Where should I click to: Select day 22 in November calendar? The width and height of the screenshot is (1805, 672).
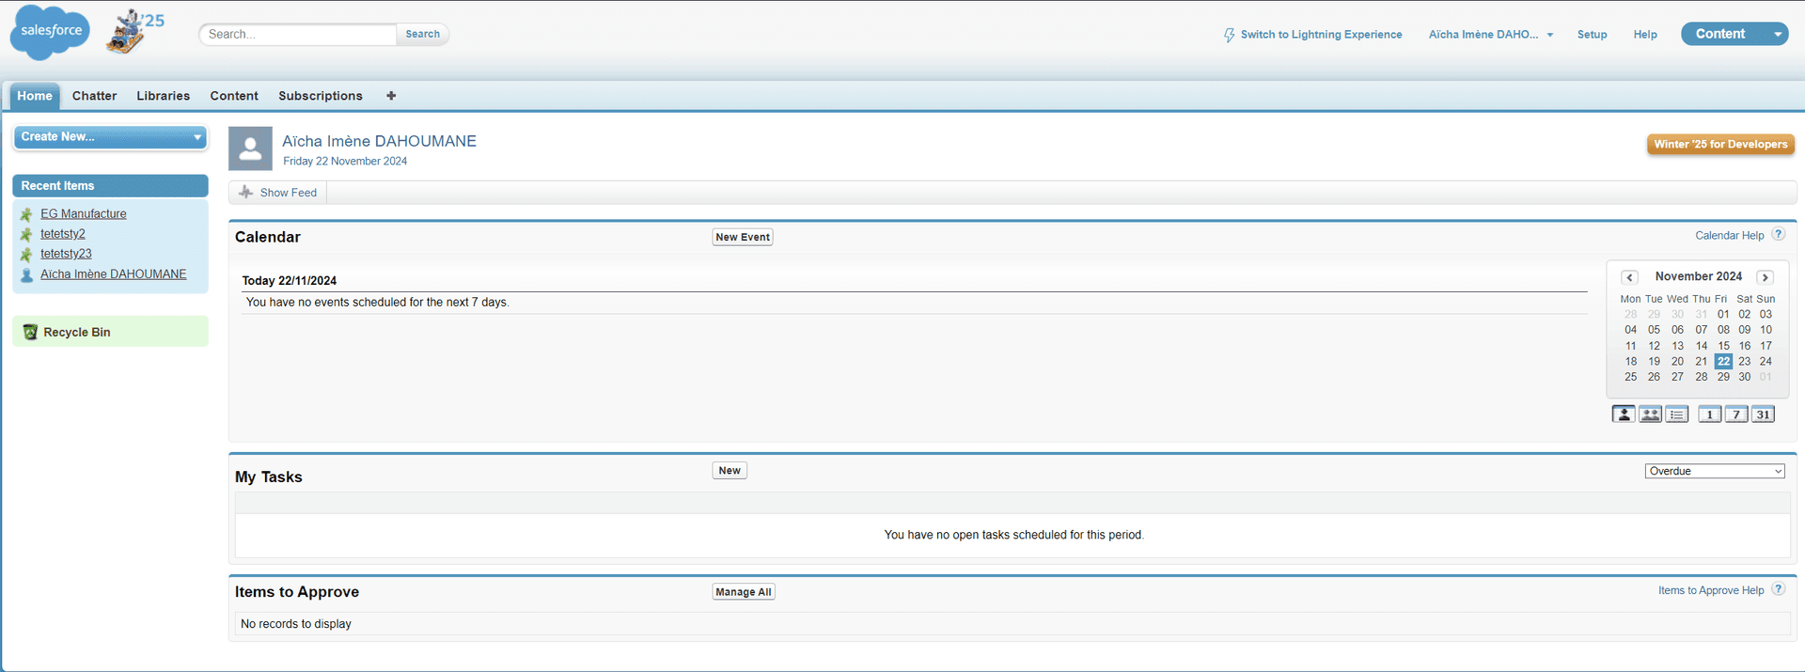coord(1723,362)
